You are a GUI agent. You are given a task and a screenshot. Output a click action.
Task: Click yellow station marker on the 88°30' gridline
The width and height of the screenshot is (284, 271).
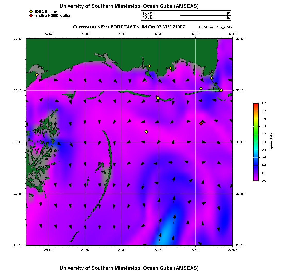(158, 98)
